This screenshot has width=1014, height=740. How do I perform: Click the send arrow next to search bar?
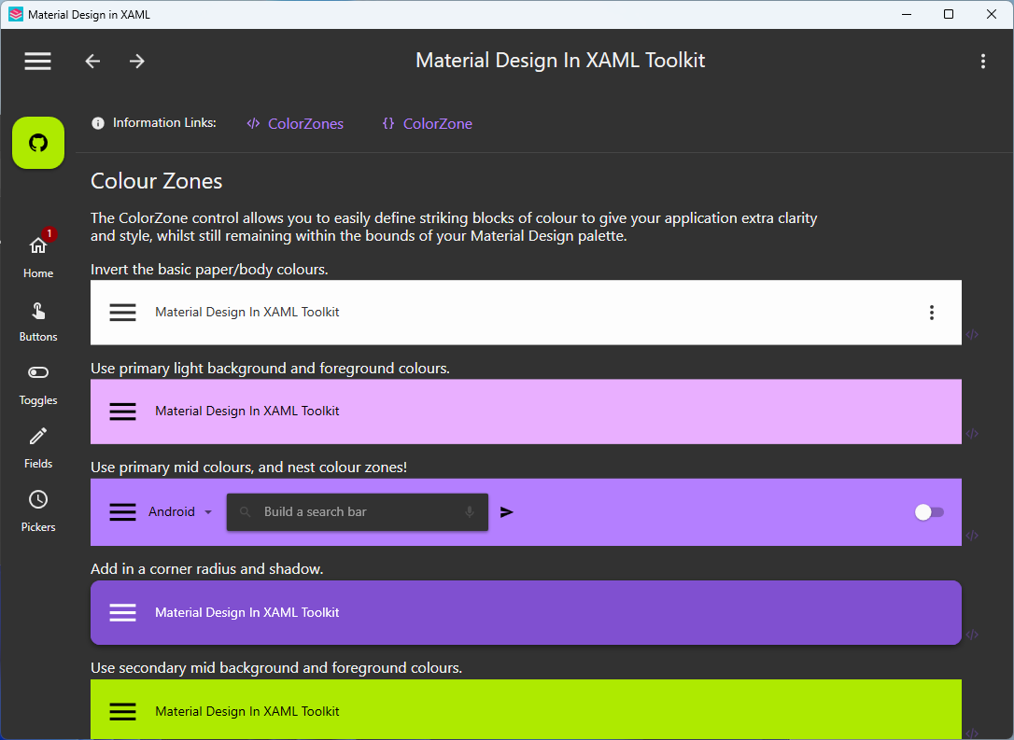[507, 512]
